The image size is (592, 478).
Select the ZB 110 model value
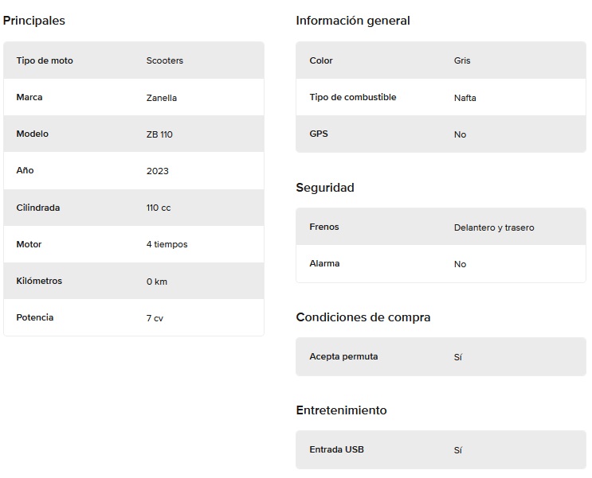coord(159,134)
